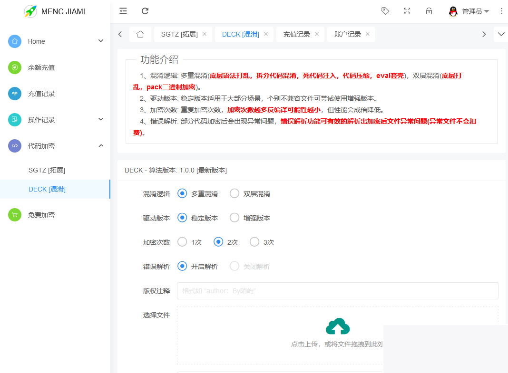
Task: Close the 充值记录 tab
Action: [316, 34]
